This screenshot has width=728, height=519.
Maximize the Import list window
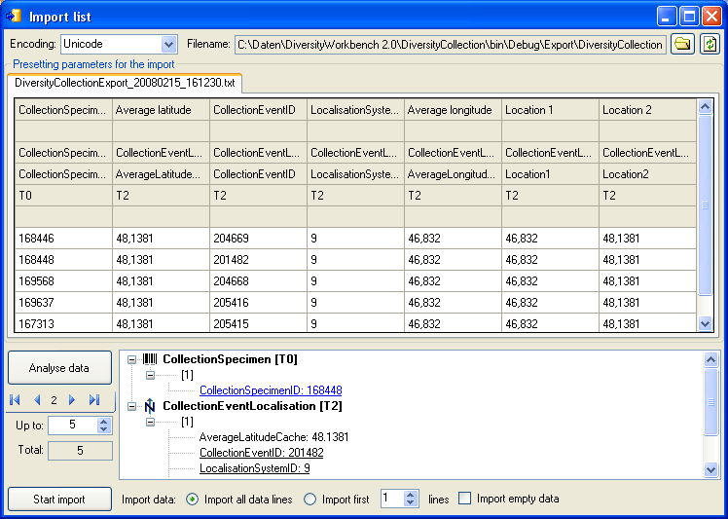click(x=689, y=18)
